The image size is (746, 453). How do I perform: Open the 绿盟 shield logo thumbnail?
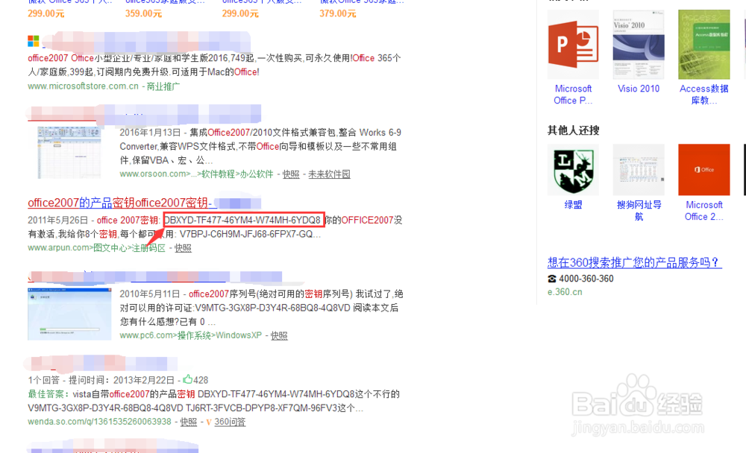[x=573, y=170]
